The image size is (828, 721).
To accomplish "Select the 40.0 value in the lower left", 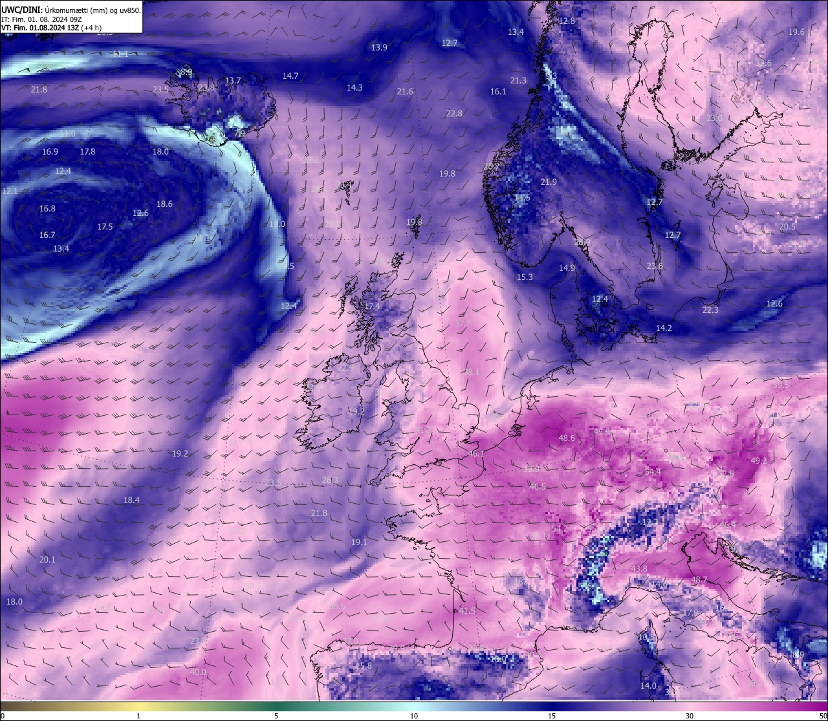I will point(198,672).
